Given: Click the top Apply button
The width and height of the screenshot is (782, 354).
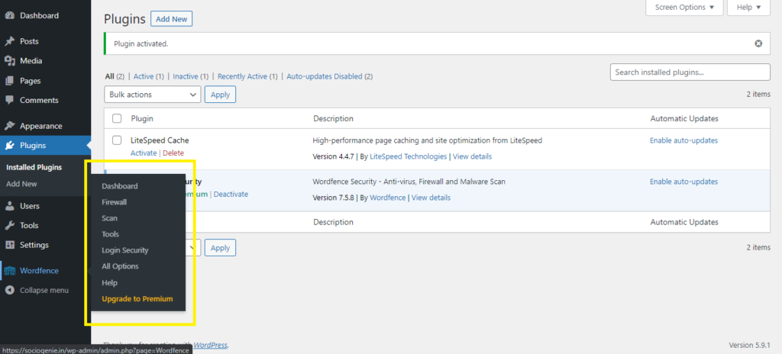Looking at the screenshot, I should (x=221, y=95).
